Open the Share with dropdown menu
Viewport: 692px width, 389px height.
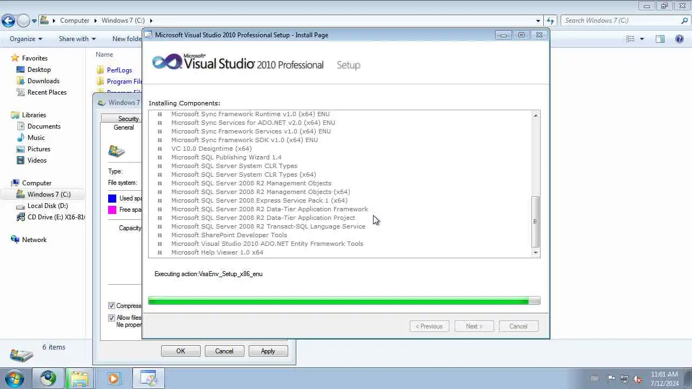[77, 39]
